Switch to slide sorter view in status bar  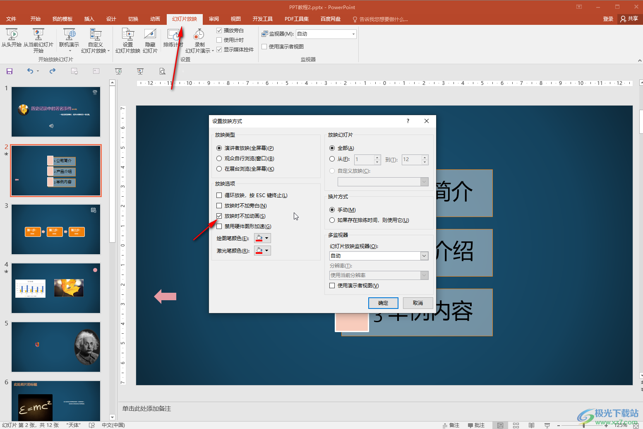pos(516,425)
